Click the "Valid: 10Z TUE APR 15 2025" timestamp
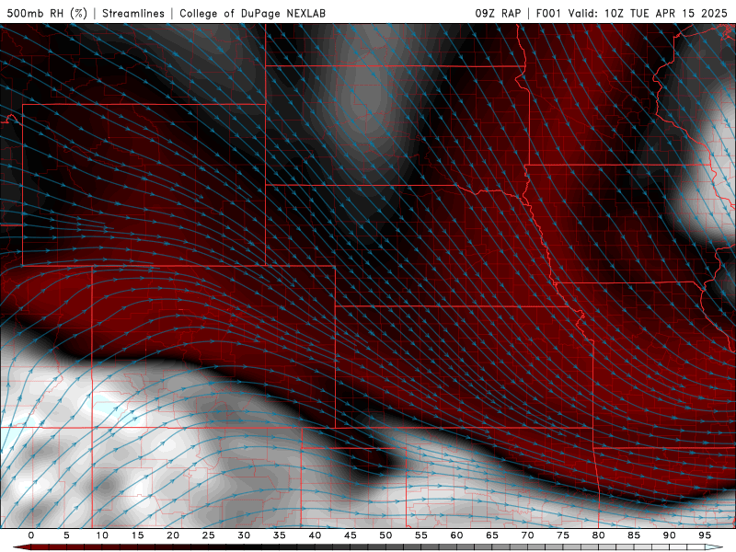This screenshot has width=736, height=552. tap(648, 13)
